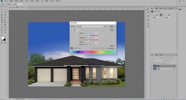Hide the top layer with eye icon
The width and height of the screenshot is (186, 100).
pos(151,66)
